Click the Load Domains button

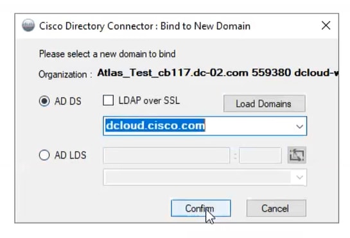pos(265,104)
